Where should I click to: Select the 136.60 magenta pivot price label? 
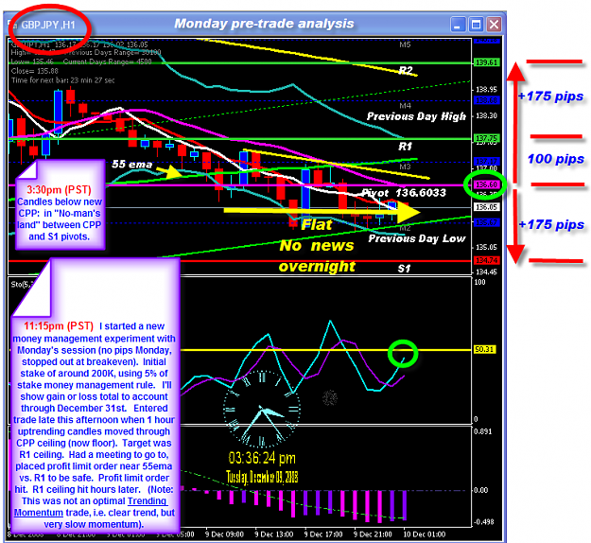coord(487,184)
